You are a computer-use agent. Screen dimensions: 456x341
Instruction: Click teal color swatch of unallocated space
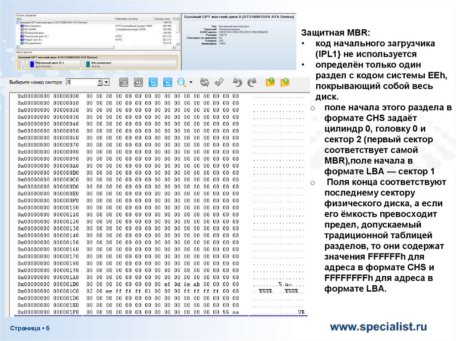[x=88, y=64]
